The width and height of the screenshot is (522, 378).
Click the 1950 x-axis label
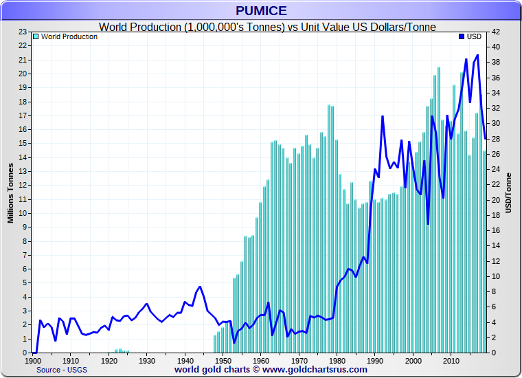click(x=223, y=361)
